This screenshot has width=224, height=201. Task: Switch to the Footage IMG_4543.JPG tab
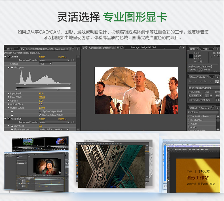click(x=143, y=48)
